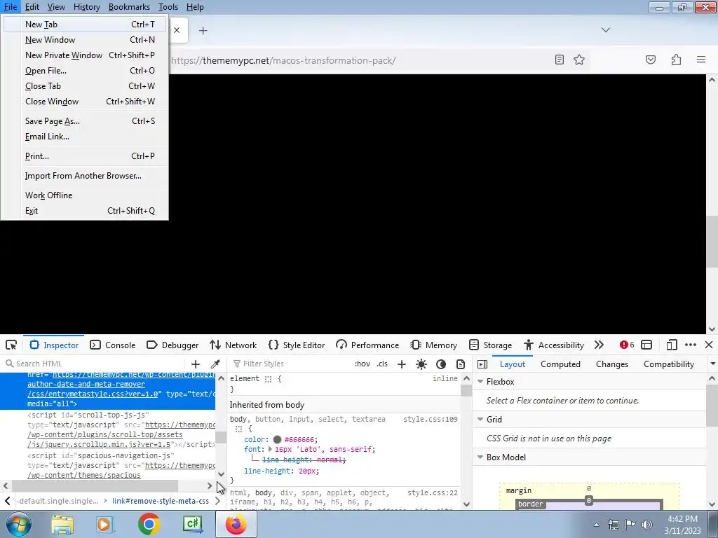The height and width of the screenshot is (538, 718).
Task: Toggle the 3-pane inspector layout
Action: [x=482, y=364]
